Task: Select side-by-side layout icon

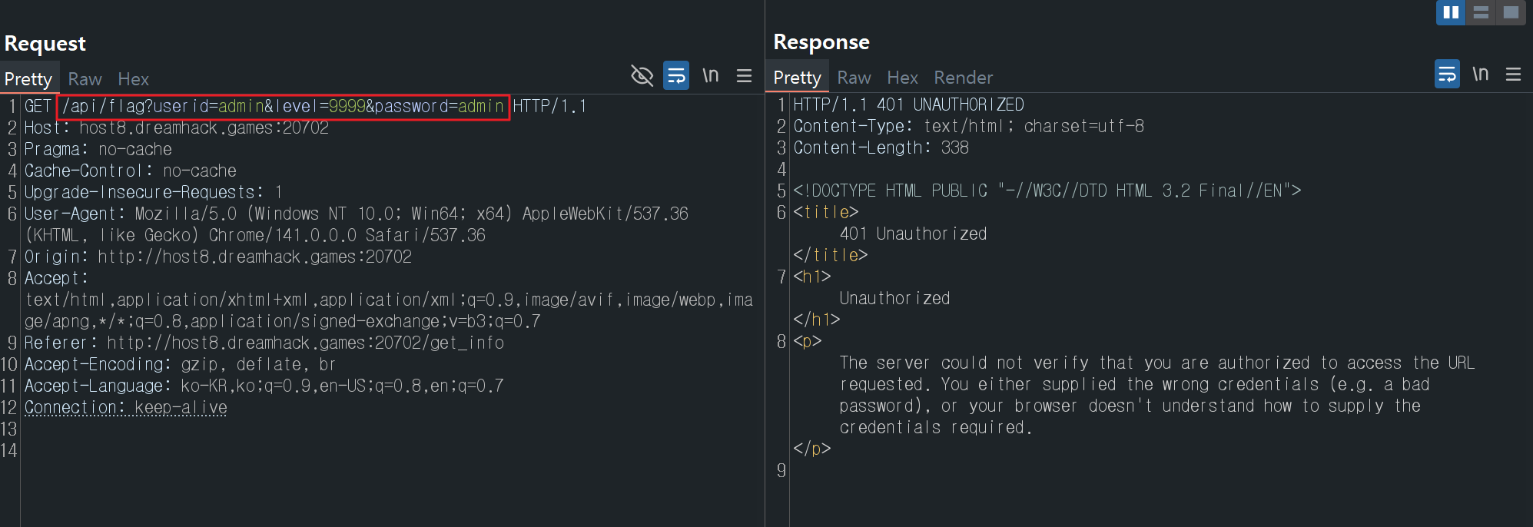Action: 1451,12
